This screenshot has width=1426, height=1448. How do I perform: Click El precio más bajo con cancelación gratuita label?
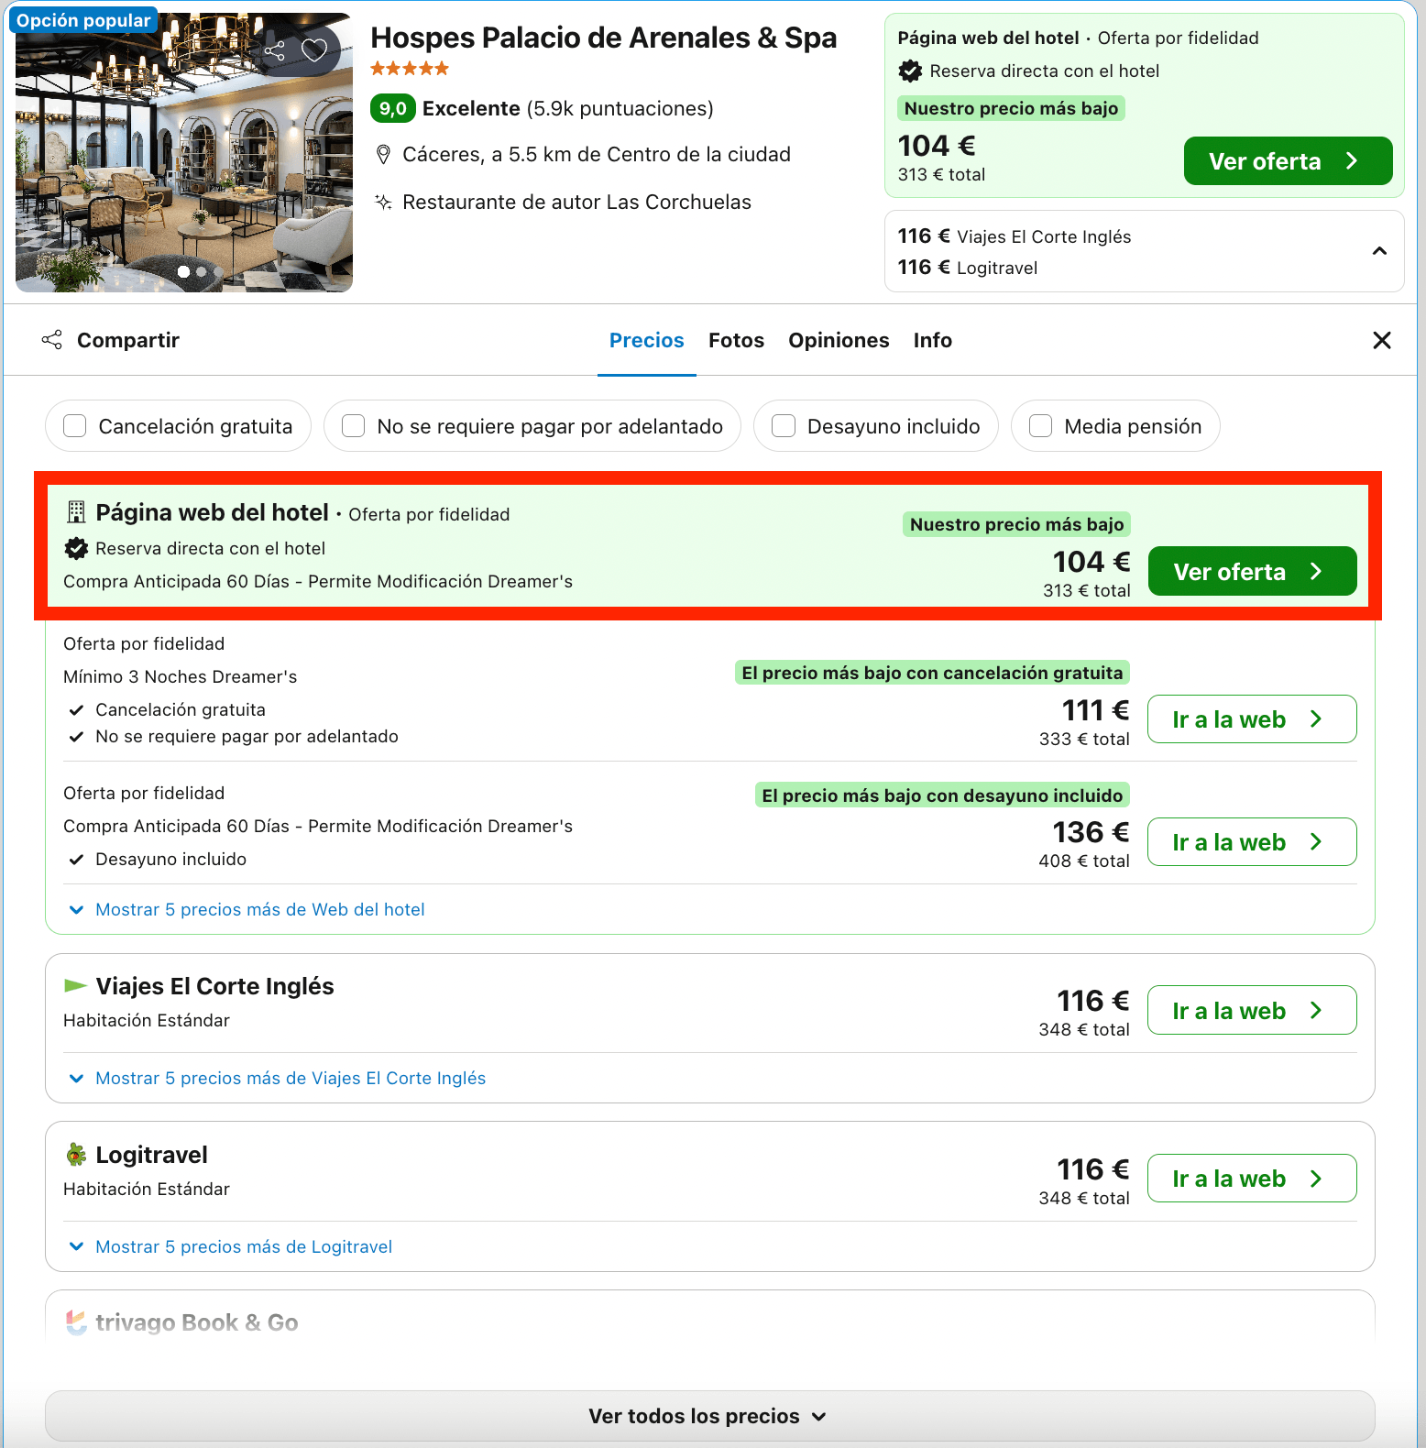(932, 673)
